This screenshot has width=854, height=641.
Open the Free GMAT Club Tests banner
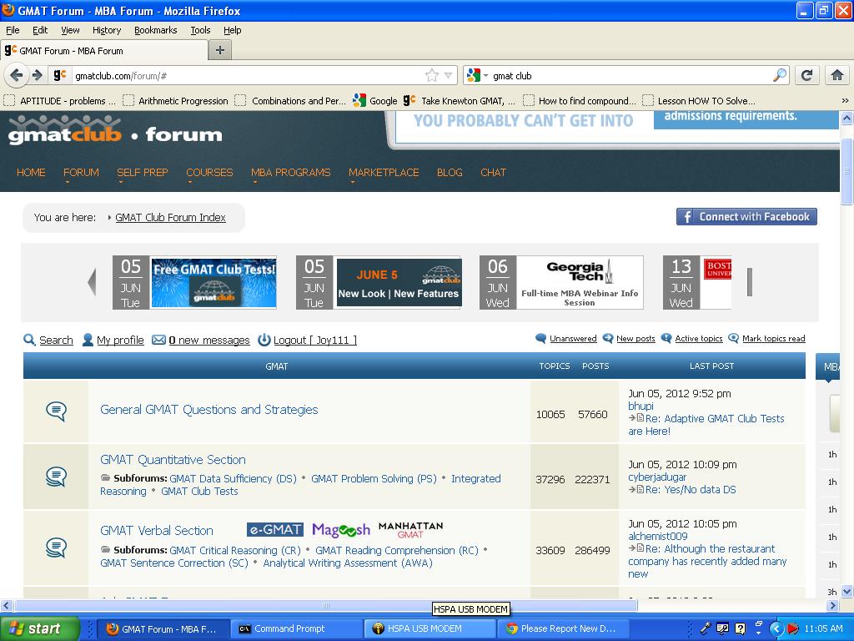[213, 282]
